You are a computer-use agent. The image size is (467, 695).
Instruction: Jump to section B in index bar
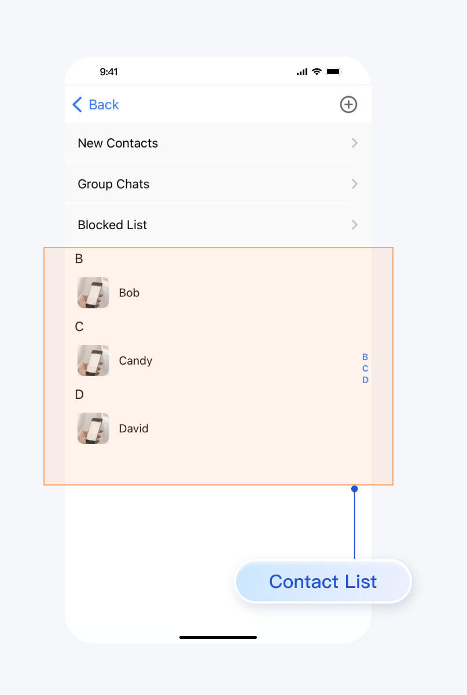tap(365, 357)
